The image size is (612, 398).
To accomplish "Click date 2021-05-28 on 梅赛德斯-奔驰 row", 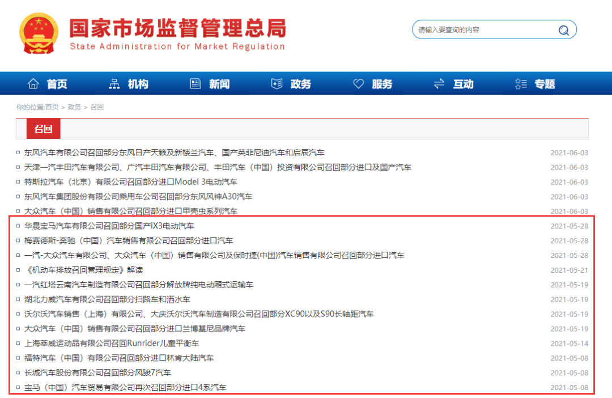I will click(x=569, y=241).
